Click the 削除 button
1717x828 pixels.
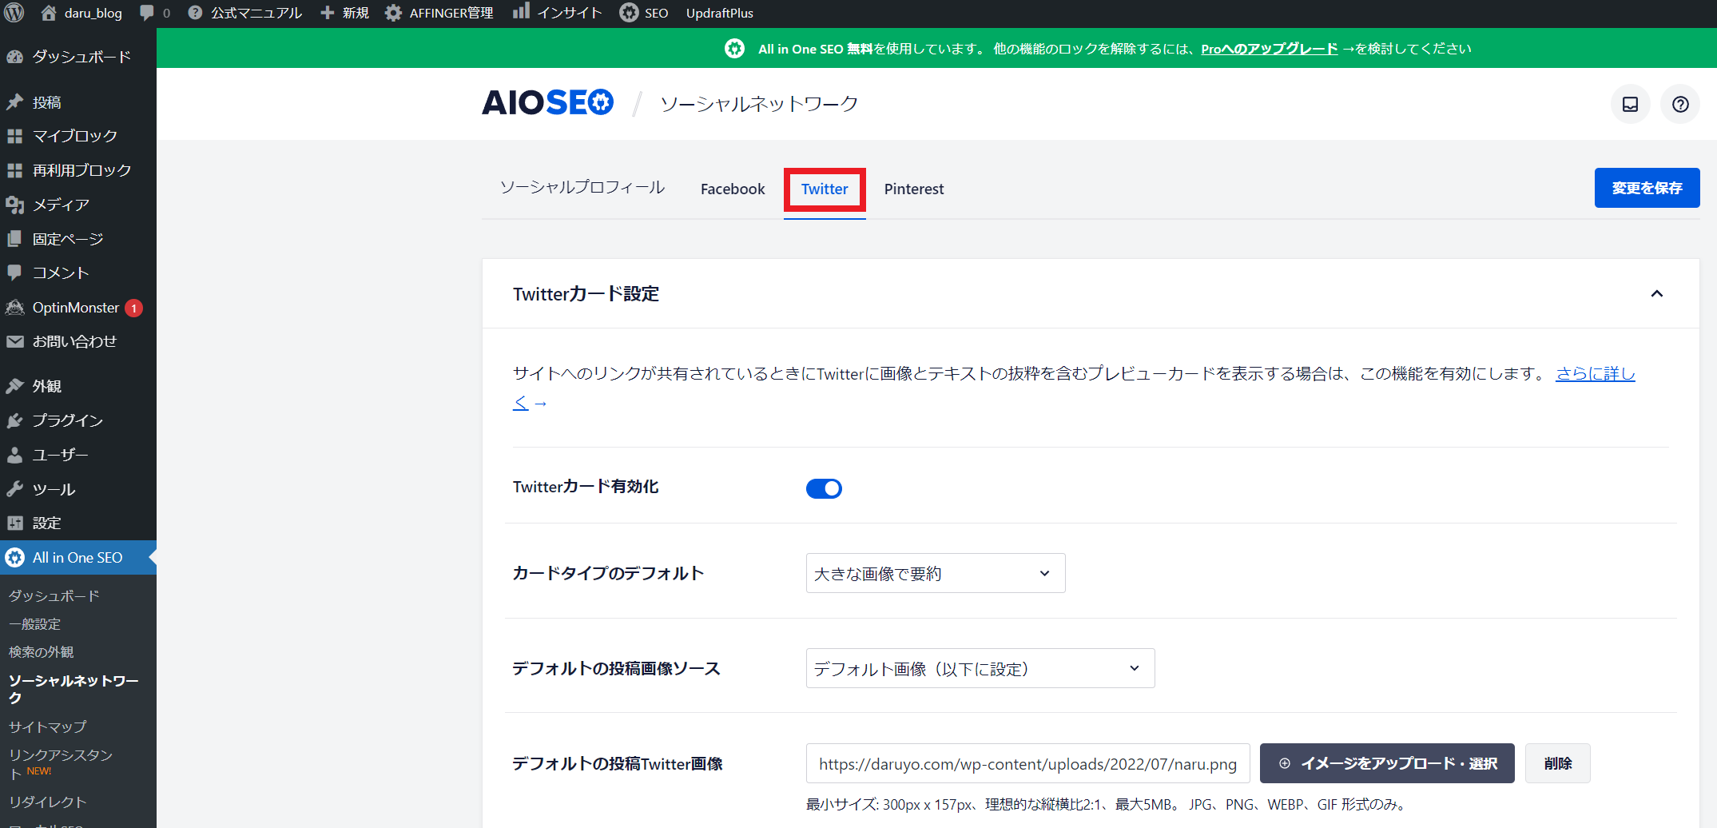tap(1557, 763)
